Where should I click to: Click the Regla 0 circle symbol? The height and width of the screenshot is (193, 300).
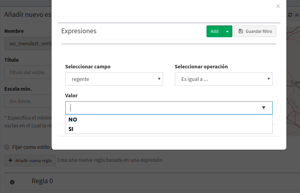point(12,182)
